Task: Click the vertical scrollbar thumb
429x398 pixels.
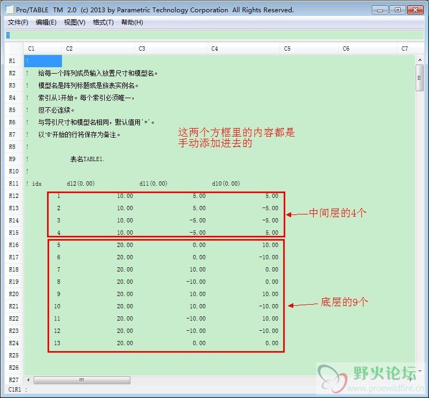Action: coord(420,78)
